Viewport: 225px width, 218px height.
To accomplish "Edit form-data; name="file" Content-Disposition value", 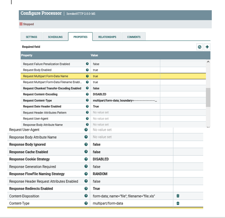I will click(x=131, y=196).
